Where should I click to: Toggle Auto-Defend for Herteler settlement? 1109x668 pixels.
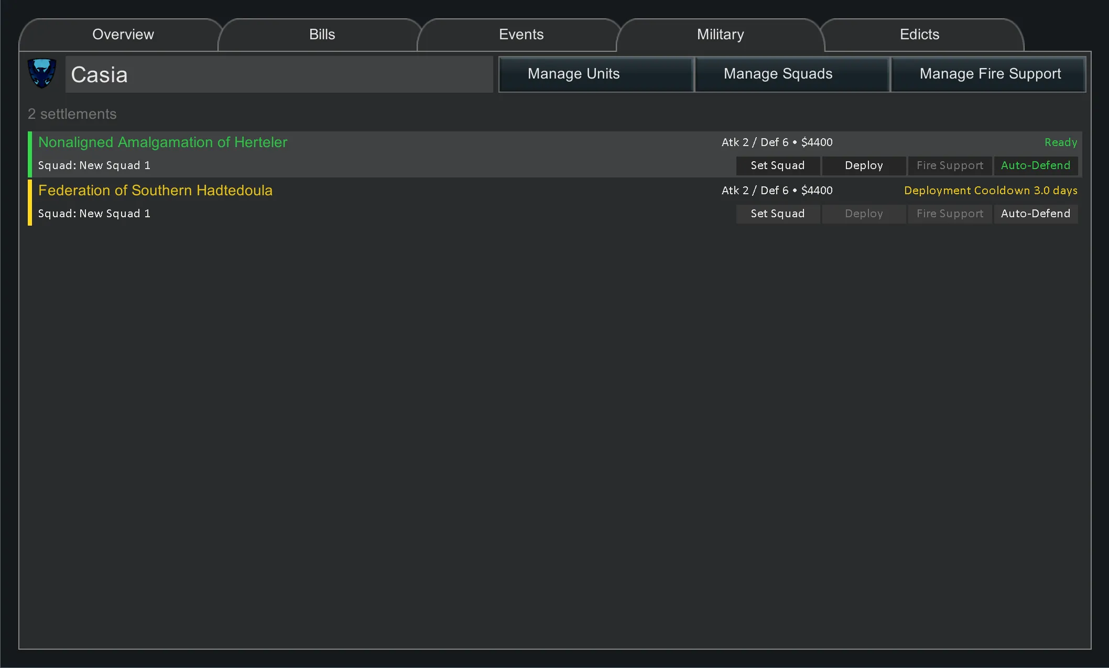tap(1036, 165)
